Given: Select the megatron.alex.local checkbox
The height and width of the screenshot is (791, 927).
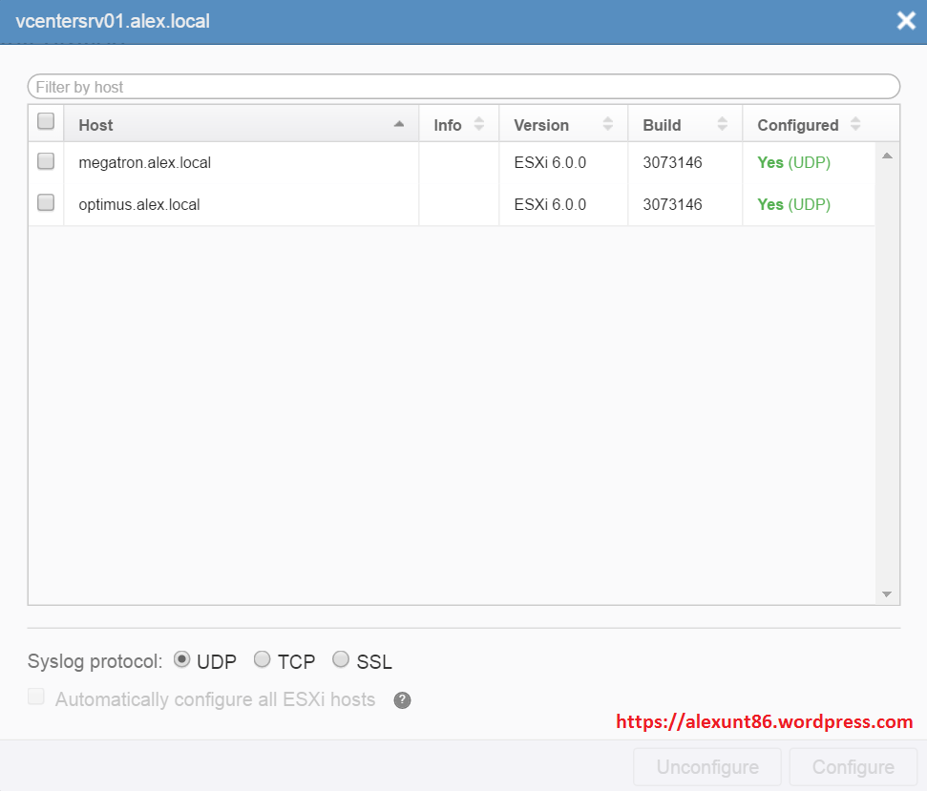Looking at the screenshot, I should [x=46, y=161].
